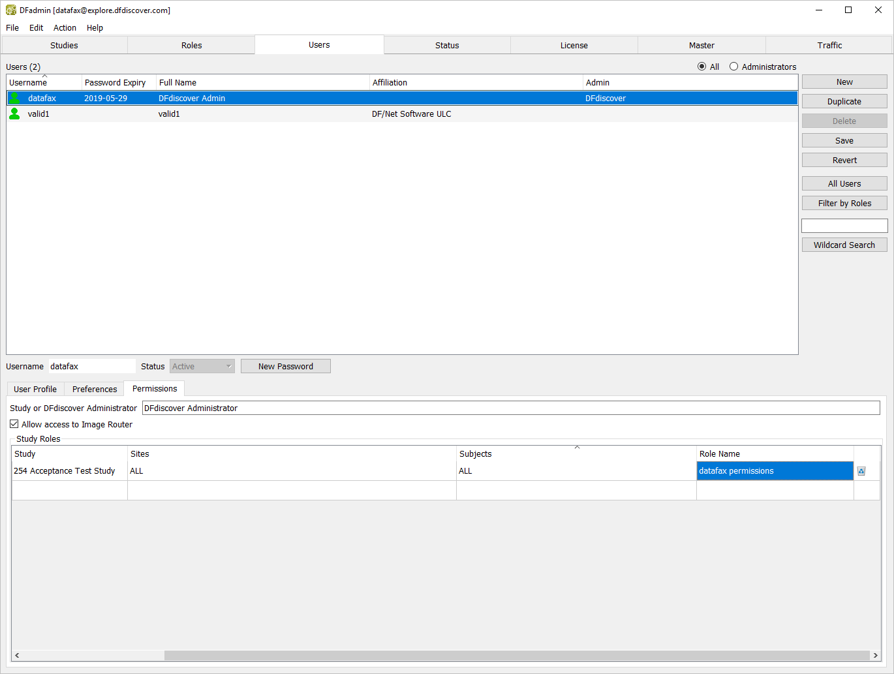Select the Administrators radio button
This screenshot has width=894, height=674.
[x=733, y=67]
